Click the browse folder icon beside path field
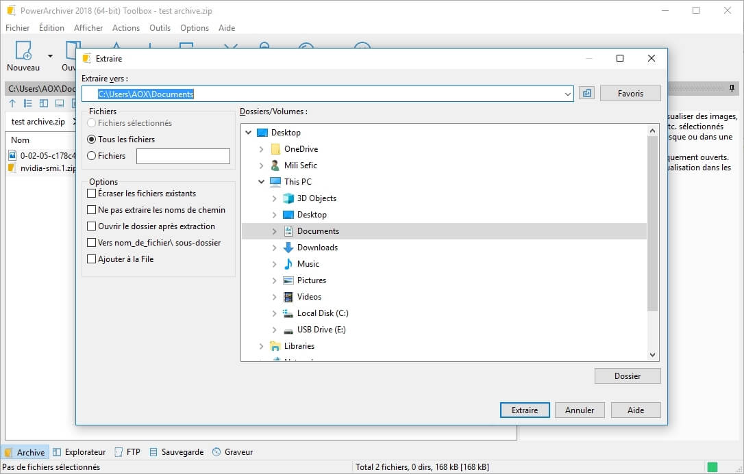744x474 pixels. (x=586, y=94)
